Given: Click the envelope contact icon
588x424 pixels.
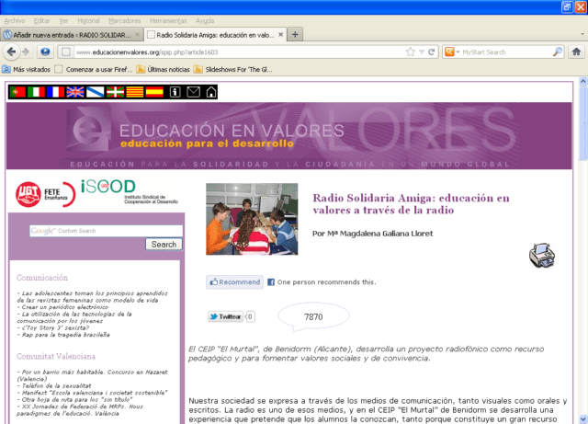Looking at the screenshot, I should coord(193,92).
